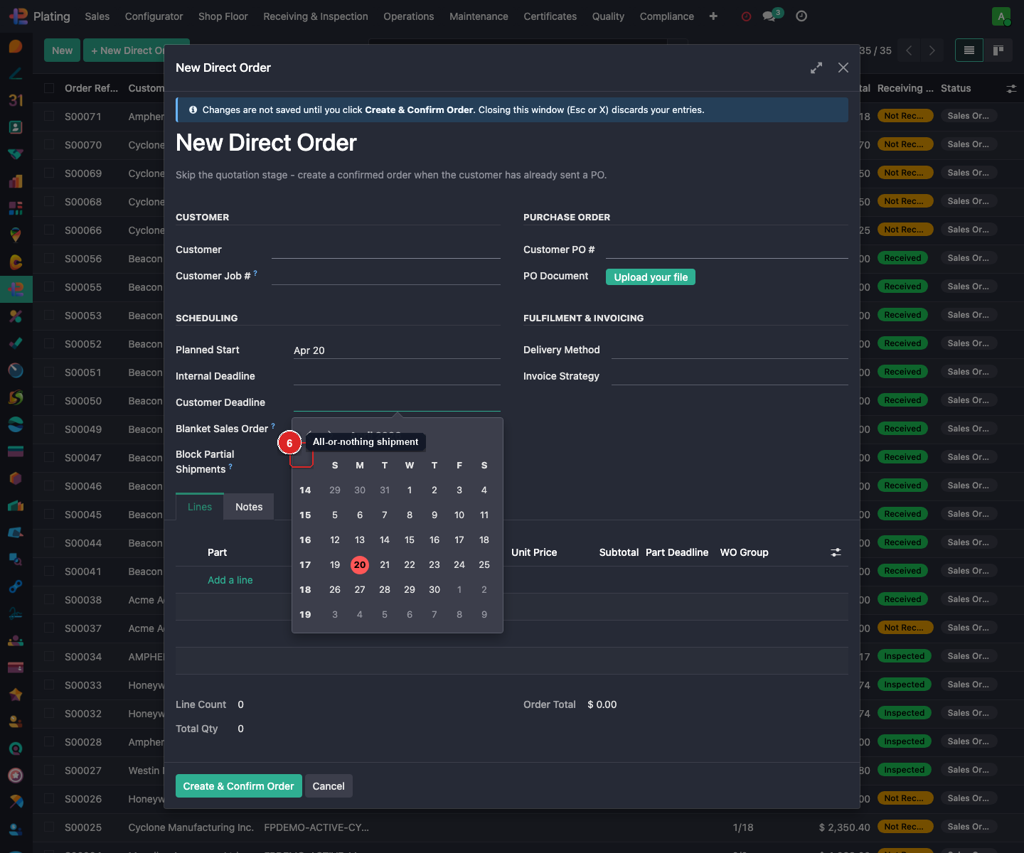Open the Customer selection field

click(385, 250)
